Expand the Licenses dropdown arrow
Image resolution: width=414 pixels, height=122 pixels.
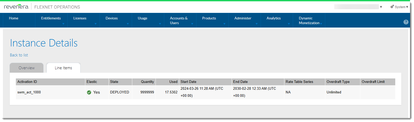point(96,24)
